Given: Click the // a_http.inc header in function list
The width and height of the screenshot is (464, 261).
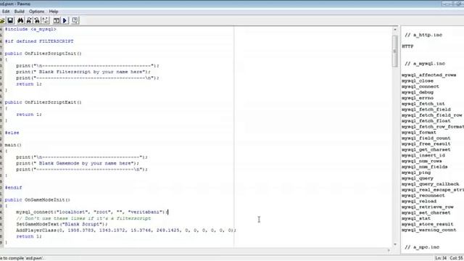Looking at the screenshot, I should tap(423, 35).
